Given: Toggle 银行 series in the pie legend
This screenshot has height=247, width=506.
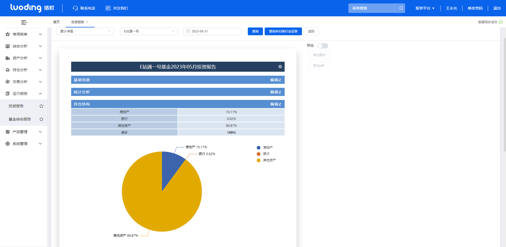Looking at the screenshot, I should tap(263, 154).
